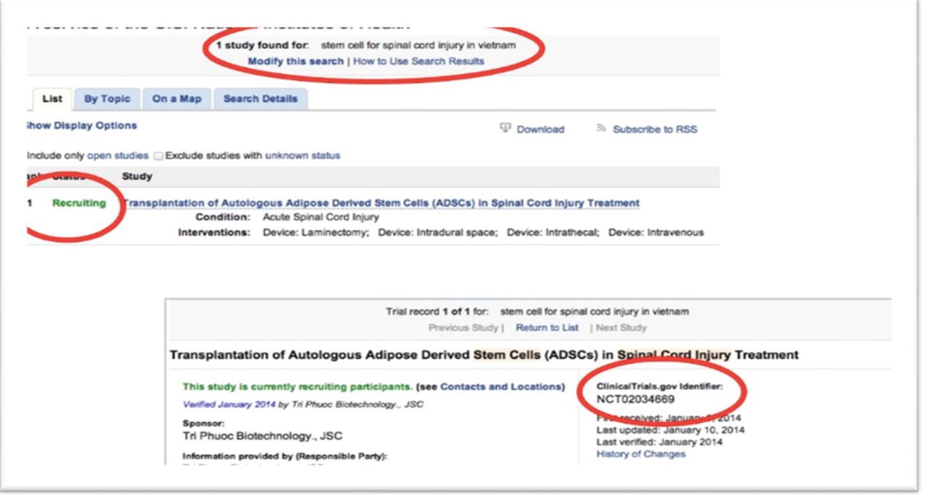Open the Search Details tab
Viewport: 926px width, 494px height.
(x=260, y=99)
